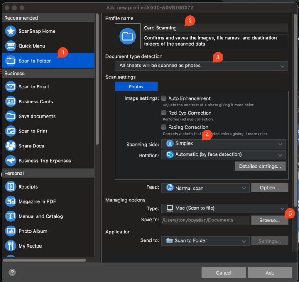Select the Business Cards profile row

[48, 101]
